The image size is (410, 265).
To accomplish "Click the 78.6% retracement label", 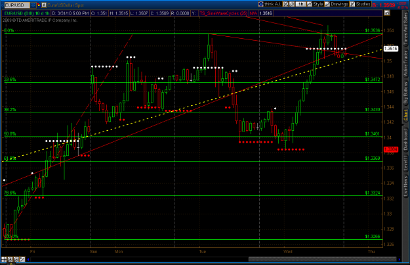I will coord(10,193).
